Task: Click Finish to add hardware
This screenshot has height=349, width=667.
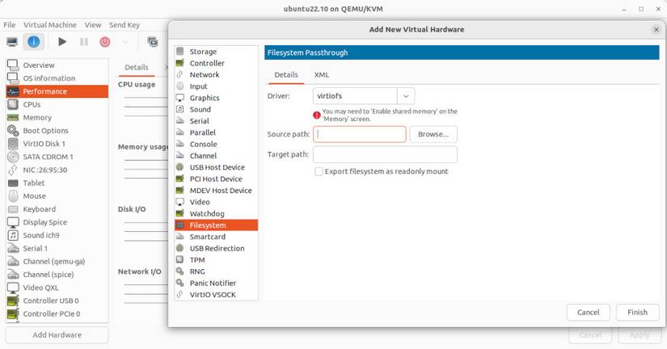Action: point(637,313)
